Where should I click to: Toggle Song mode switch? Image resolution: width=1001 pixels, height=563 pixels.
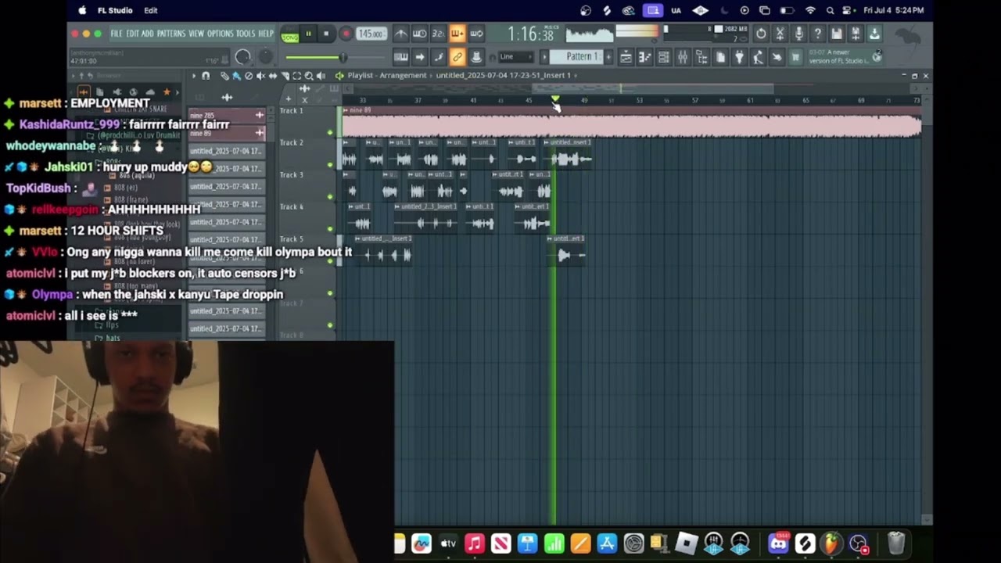tap(290, 38)
